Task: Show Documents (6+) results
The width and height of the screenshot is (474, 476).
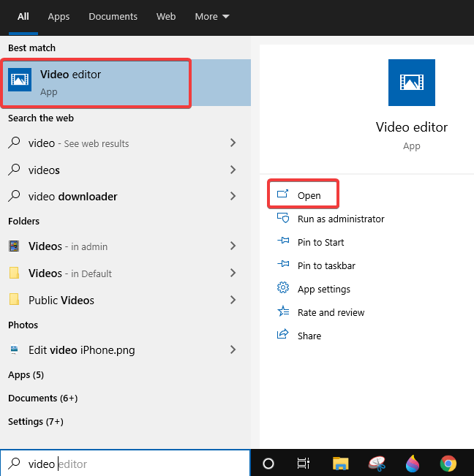Action: coord(43,398)
